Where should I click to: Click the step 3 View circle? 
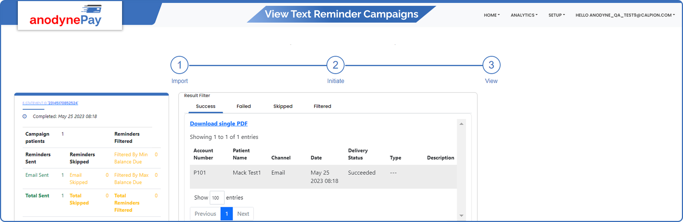[x=491, y=65]
